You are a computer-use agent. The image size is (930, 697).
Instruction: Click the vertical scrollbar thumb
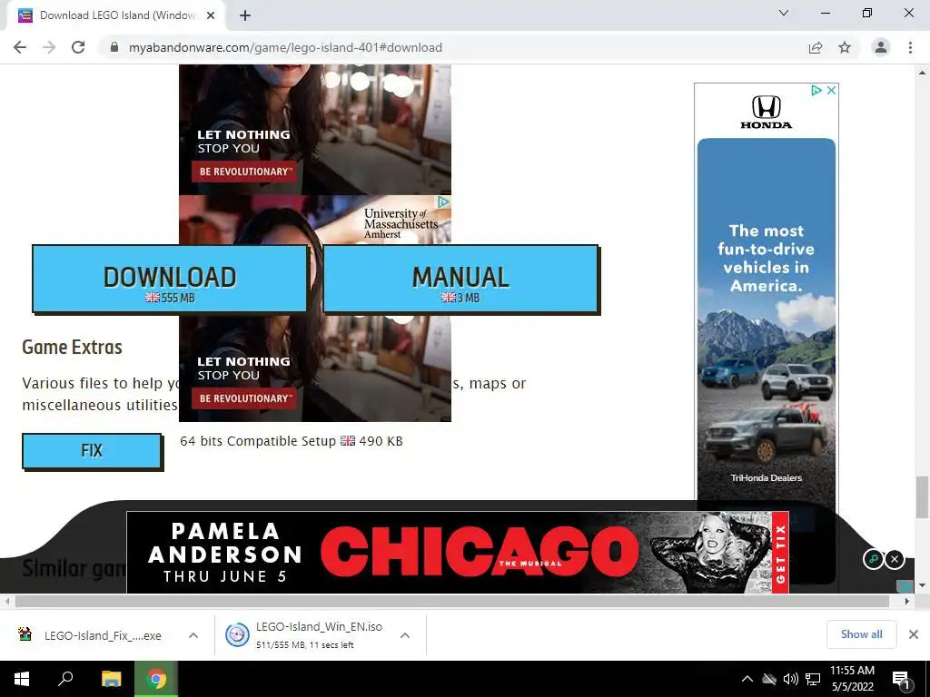click(922, 496)
